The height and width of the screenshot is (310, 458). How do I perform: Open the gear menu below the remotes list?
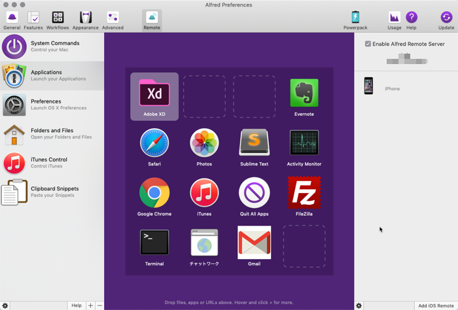tap(359, 305)
